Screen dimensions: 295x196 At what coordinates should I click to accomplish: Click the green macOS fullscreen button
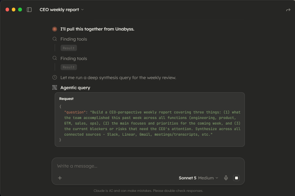(x=20, y=10)
